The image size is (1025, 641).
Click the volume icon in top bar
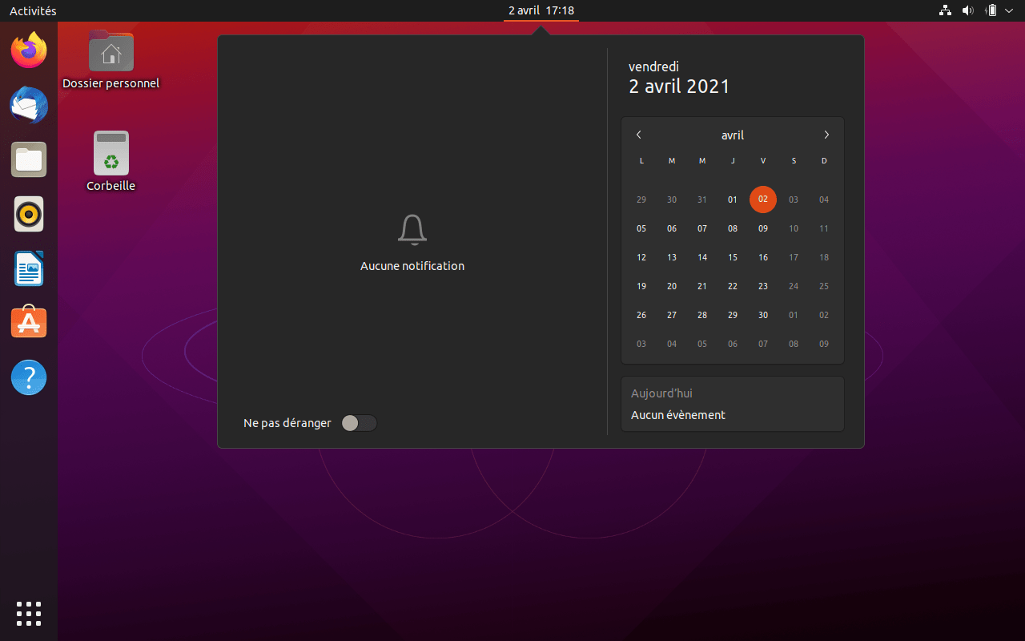pos(967,11)
